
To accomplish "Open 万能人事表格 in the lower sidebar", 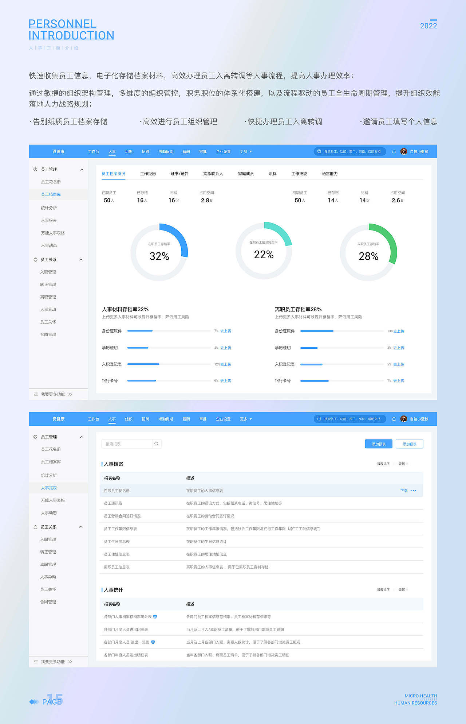I will click(53, 500).
